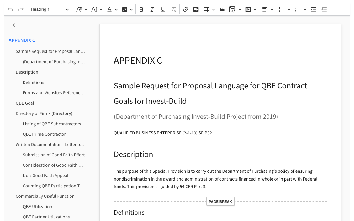Click the Definitions heading in document
354x221 pixels.
129,213
